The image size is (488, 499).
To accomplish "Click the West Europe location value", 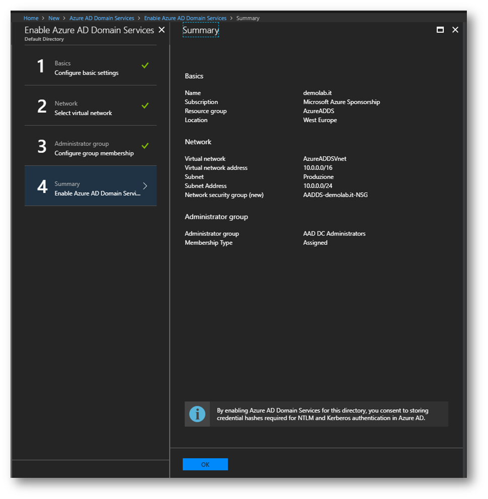I will click(320, 120).
